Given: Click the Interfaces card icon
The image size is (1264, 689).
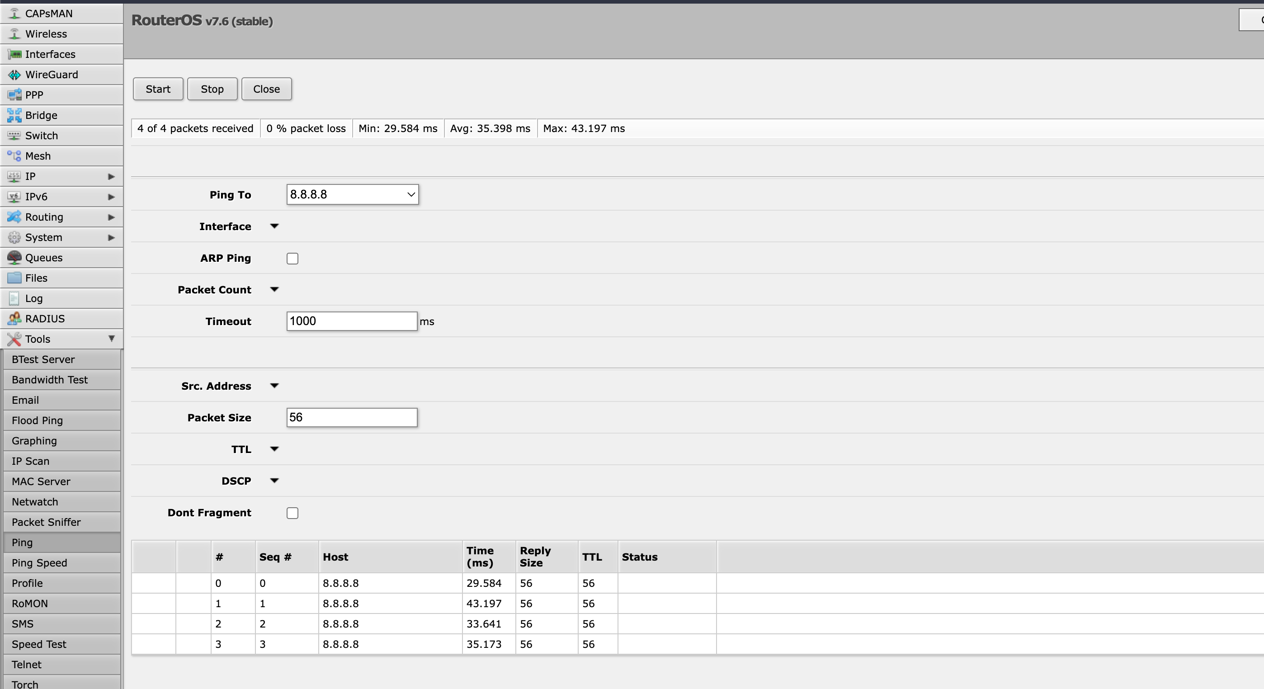Looking at the screenshot, I should (x=14, y=54).
